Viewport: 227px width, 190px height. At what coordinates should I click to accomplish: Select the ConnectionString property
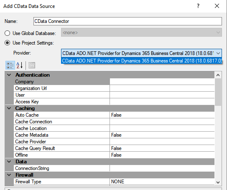click(62, 168)
